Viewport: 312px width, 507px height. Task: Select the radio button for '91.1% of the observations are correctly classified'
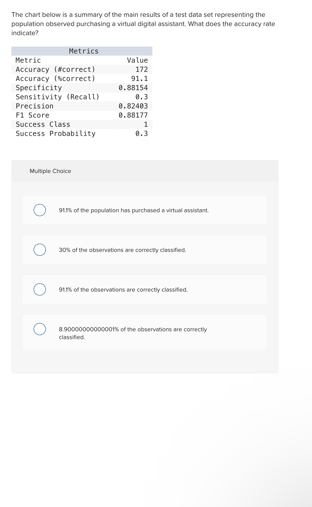pos(40,289)
